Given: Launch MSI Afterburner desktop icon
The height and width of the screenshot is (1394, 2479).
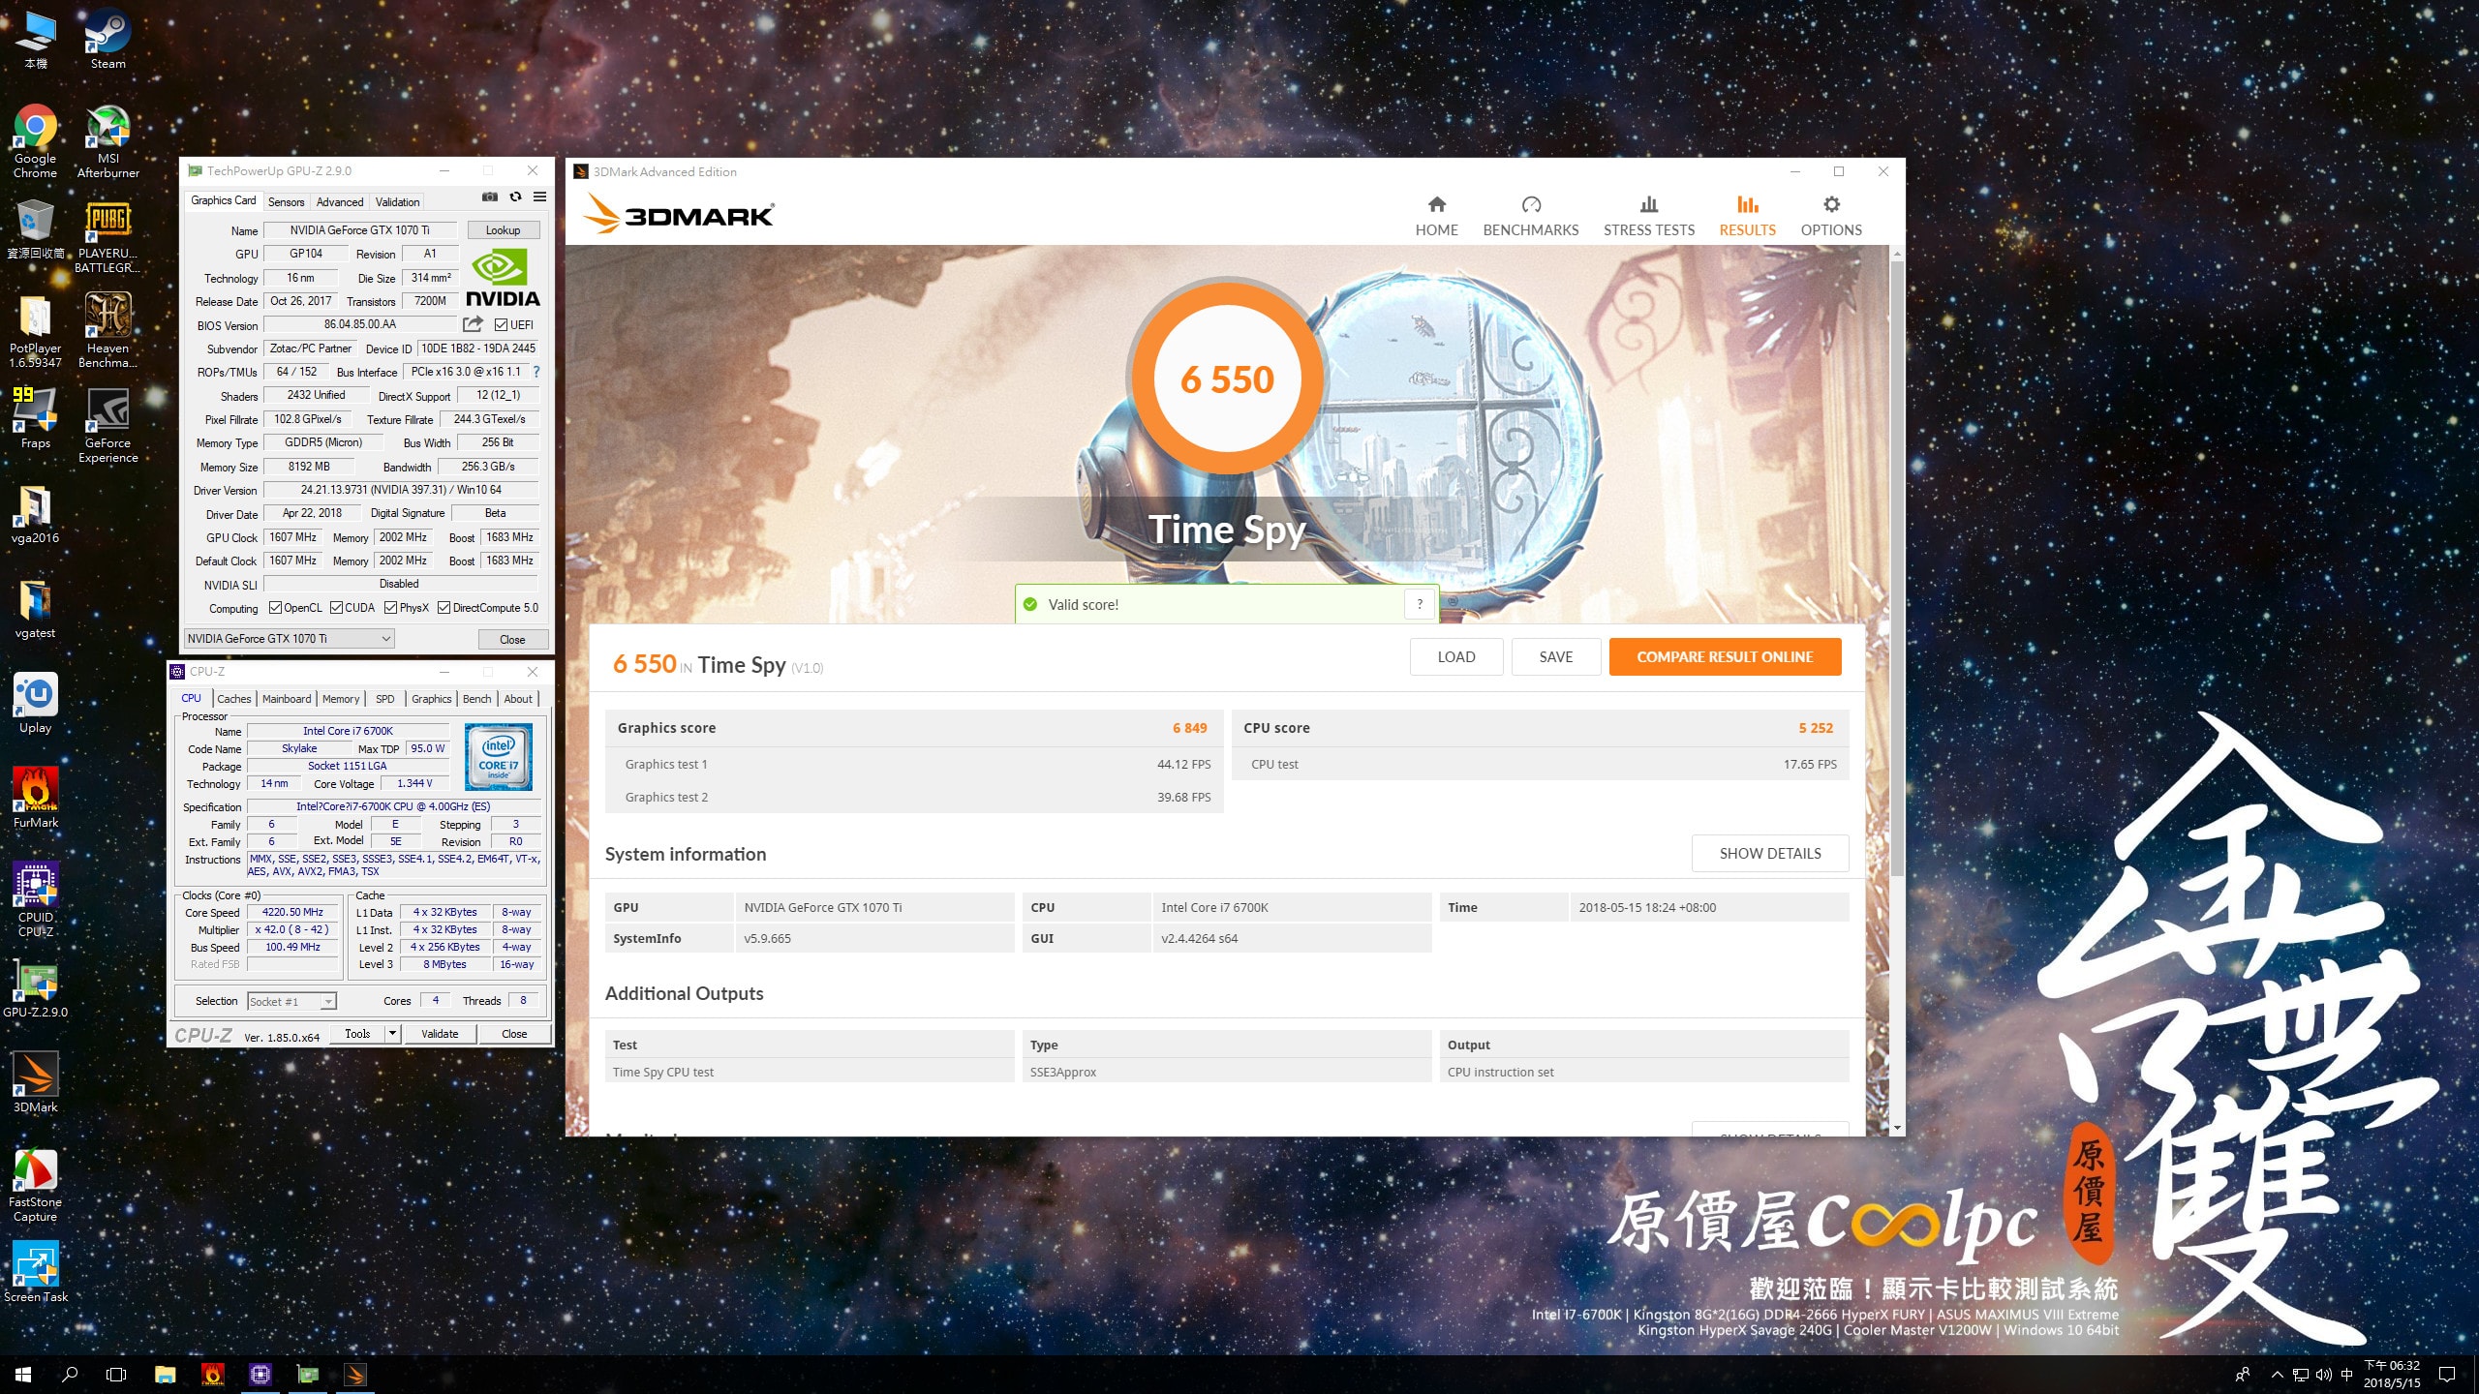Looking at the screenshot, I should (107, 141).
